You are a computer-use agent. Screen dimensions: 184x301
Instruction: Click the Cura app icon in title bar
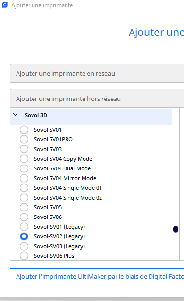point(4,5)
